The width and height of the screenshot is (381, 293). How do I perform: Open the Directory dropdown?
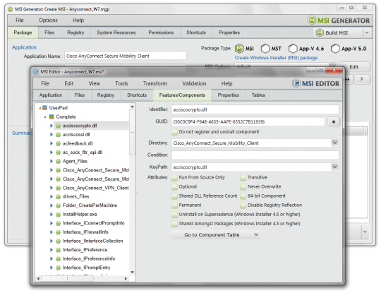click(x=334, y=143)
